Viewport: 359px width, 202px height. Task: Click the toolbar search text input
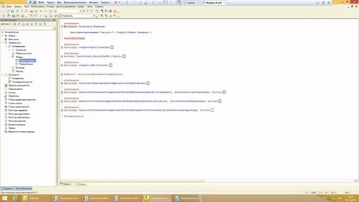point(68,11)
